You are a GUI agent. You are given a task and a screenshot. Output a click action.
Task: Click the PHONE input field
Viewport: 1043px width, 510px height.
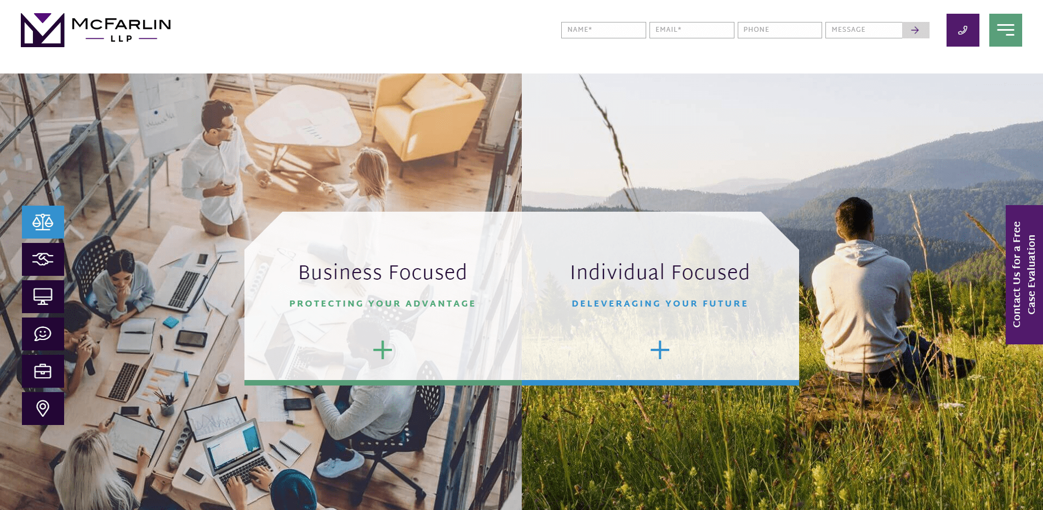coord(779,30)
